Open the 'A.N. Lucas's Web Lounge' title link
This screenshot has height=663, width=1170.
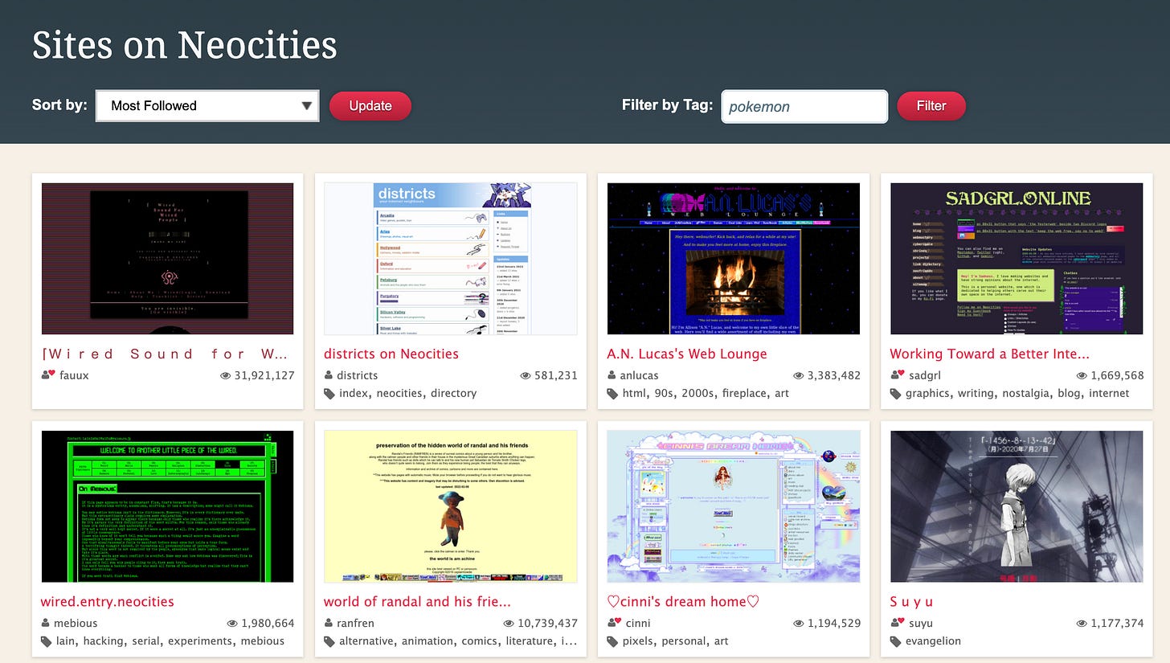(687, 354)
